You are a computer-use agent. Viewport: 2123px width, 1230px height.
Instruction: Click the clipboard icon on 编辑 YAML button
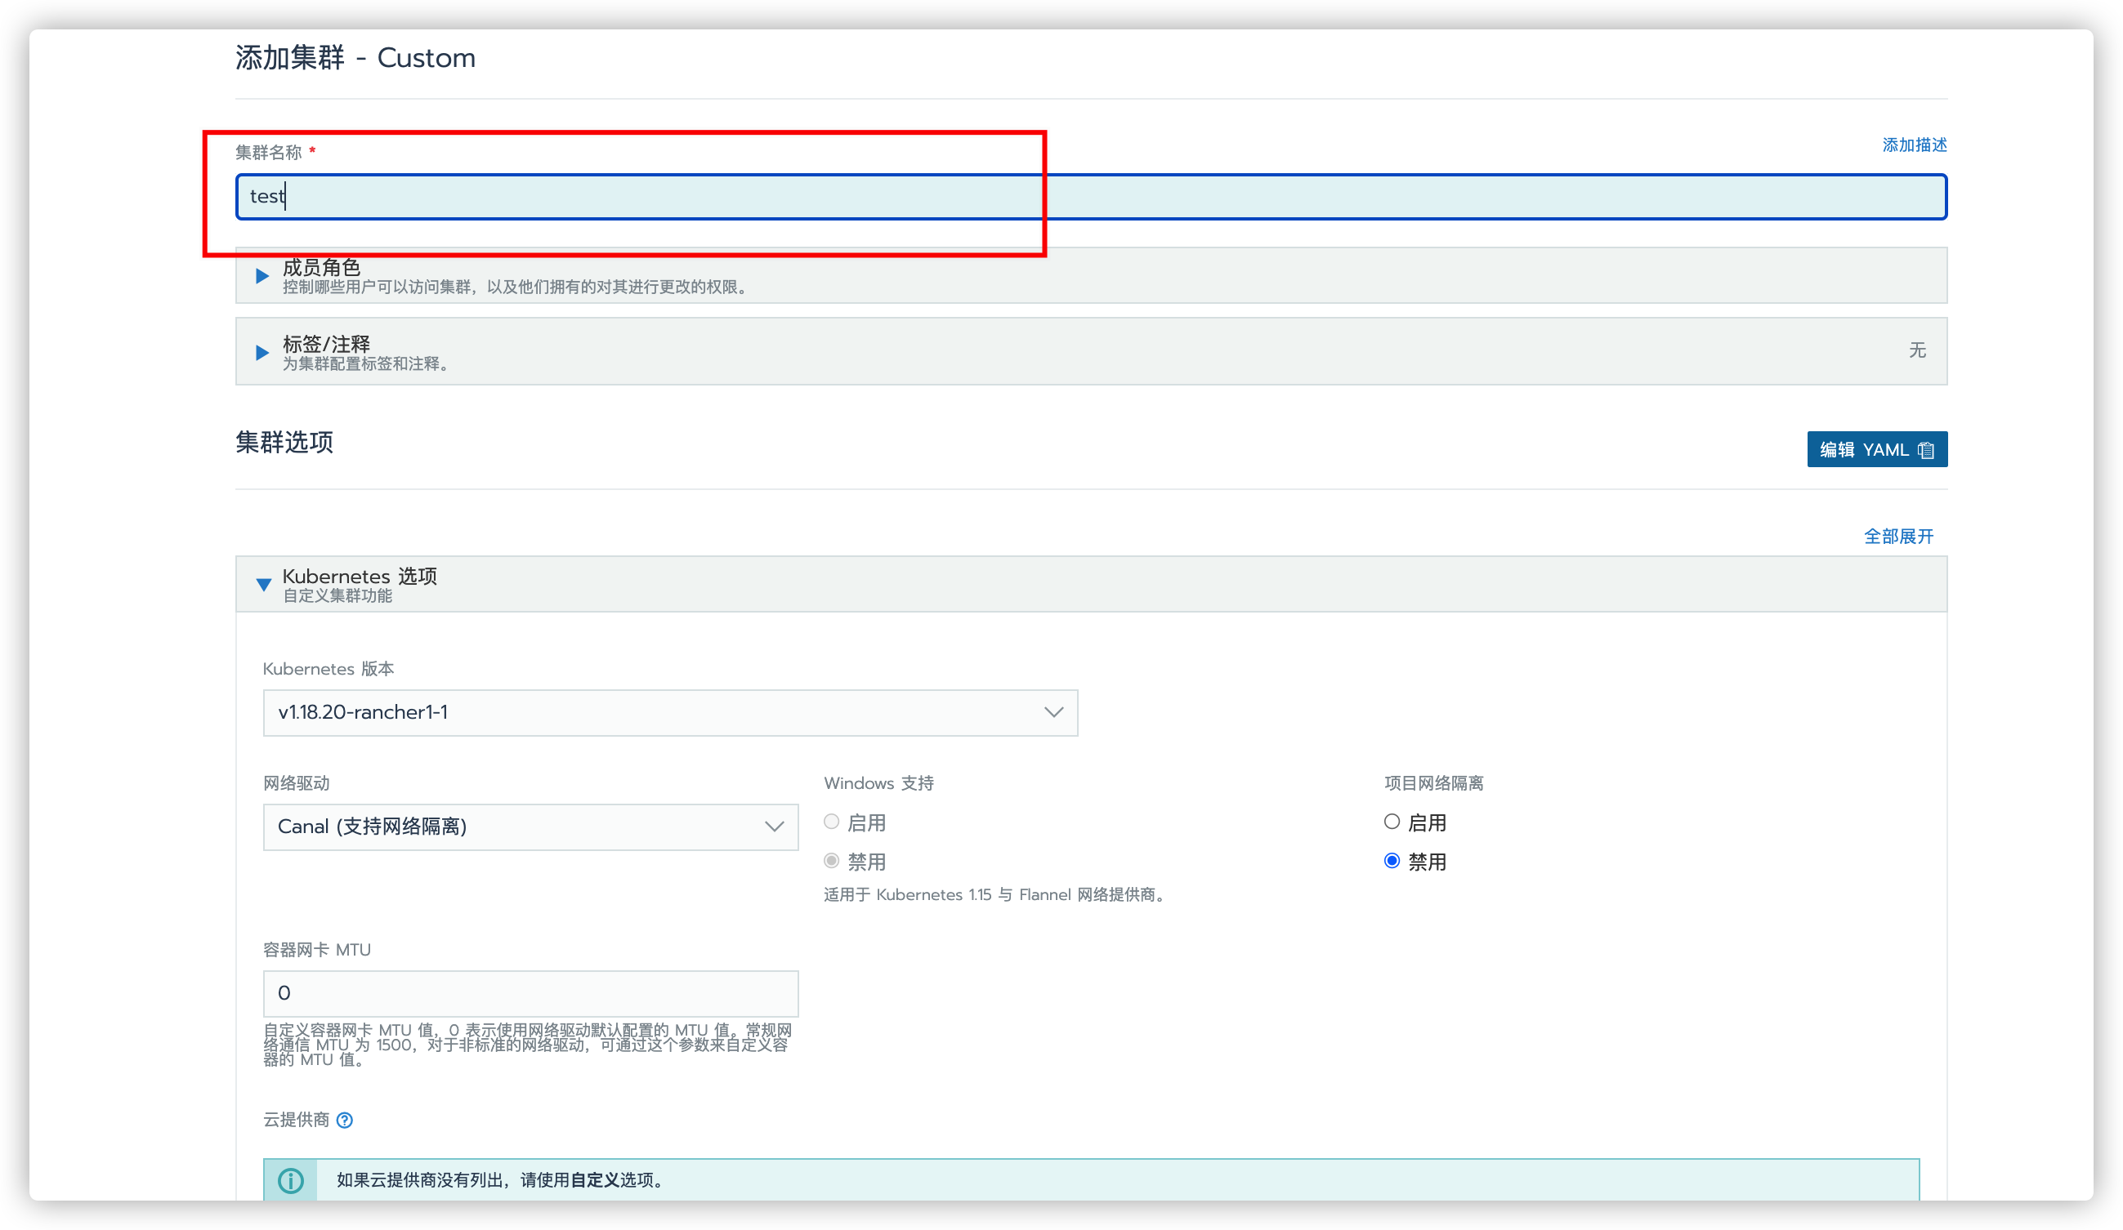tap(1926, 450)
